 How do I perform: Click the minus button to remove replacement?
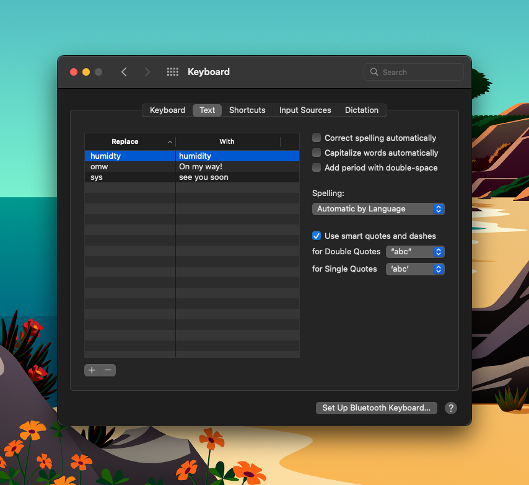coord(108,370)
